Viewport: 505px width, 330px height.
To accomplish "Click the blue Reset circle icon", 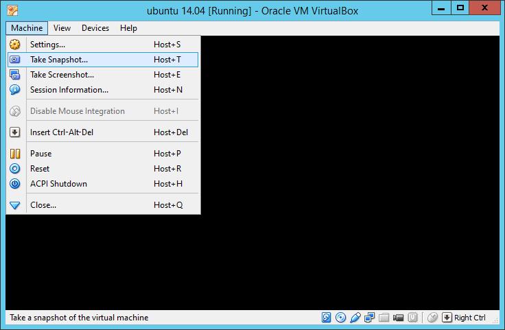I will point(15,169).
